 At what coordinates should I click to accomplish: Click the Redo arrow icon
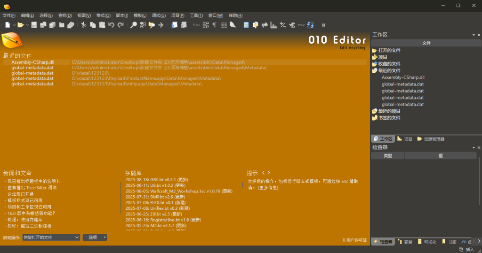point(120,25)
